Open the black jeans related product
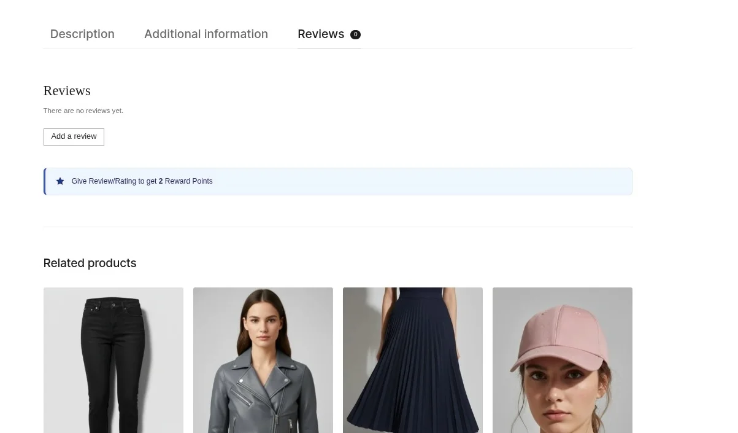The image size is (738, 433). [113, 360]
